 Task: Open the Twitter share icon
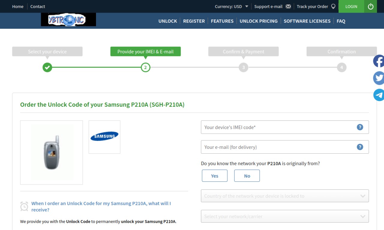(379, 78)
